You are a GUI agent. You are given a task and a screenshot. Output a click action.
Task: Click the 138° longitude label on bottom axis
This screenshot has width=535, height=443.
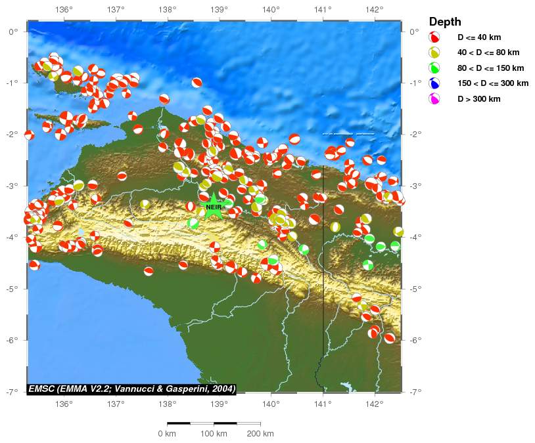[167, 404]
